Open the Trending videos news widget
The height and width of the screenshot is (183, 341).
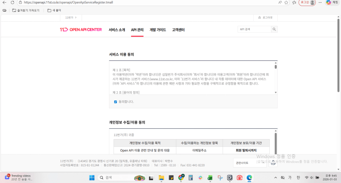coord(19,177)
